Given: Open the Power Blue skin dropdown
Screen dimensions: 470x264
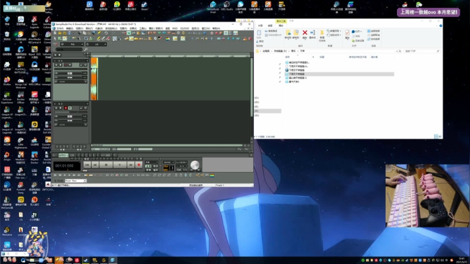Looking at the screenshot, I should click(76, 180).
